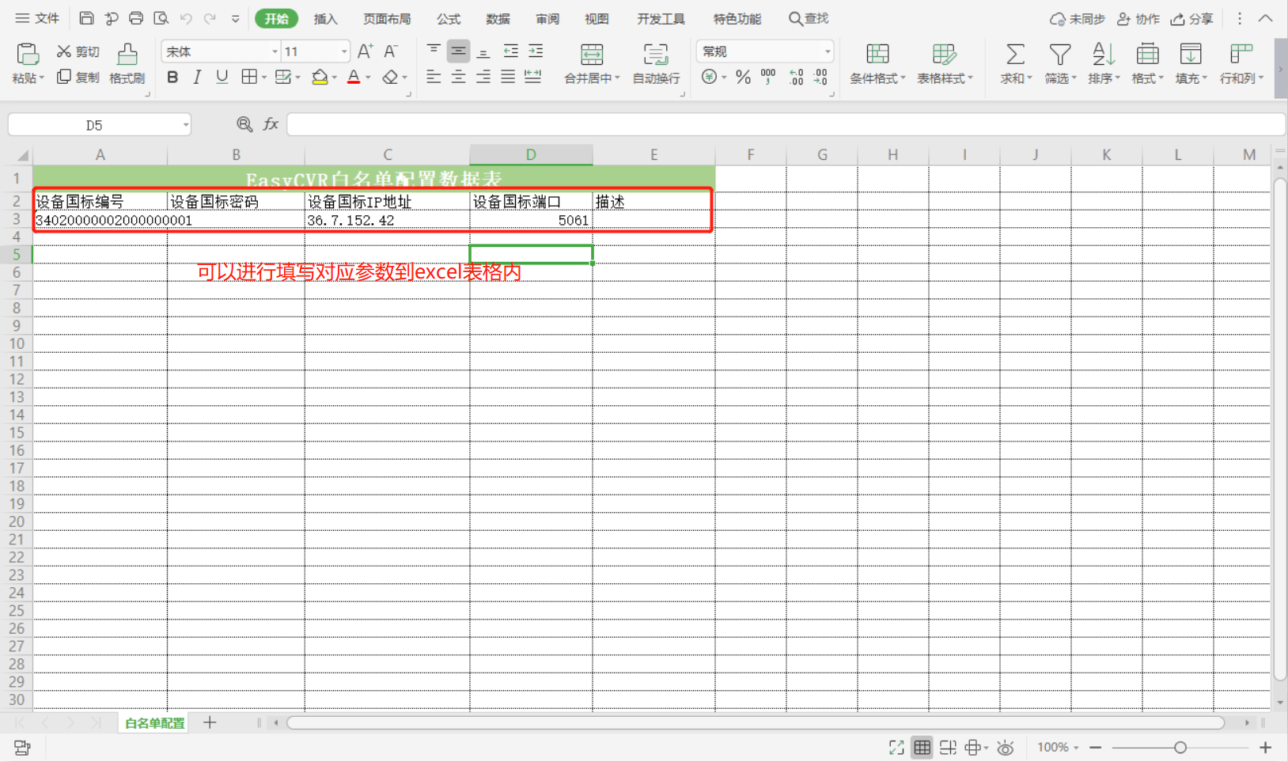Apply cell borders icon

pos(249,77)
